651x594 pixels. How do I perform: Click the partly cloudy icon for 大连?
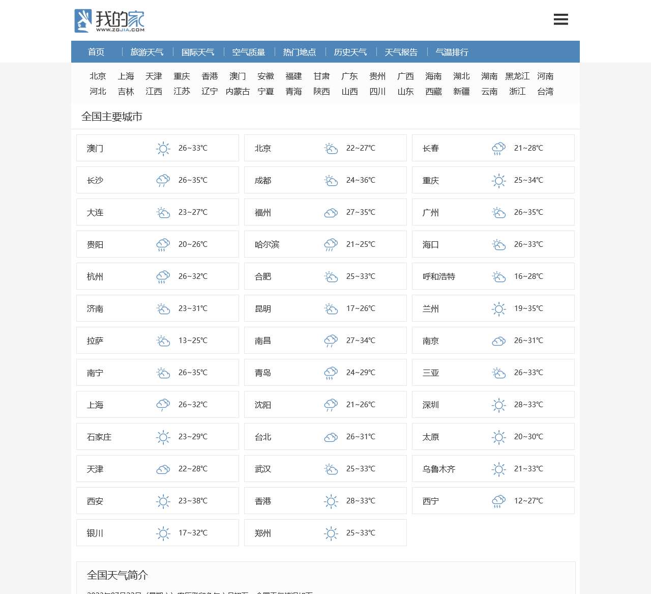coord(163,213)
